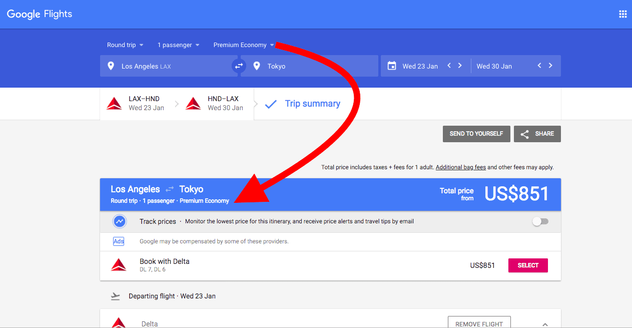Open the Round trip dropdown
This screenshot has height=328, width=632.
pos(125,45)
